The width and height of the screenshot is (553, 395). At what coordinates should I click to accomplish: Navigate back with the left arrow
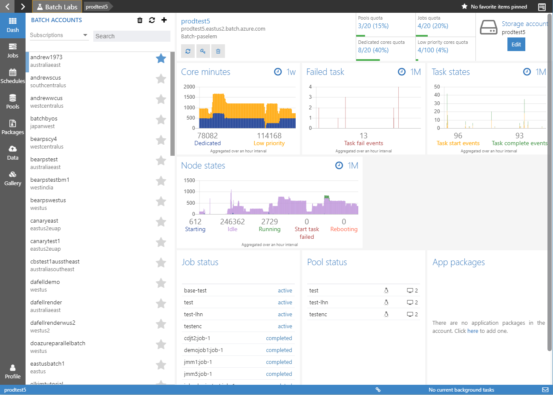tap(7, 6)
